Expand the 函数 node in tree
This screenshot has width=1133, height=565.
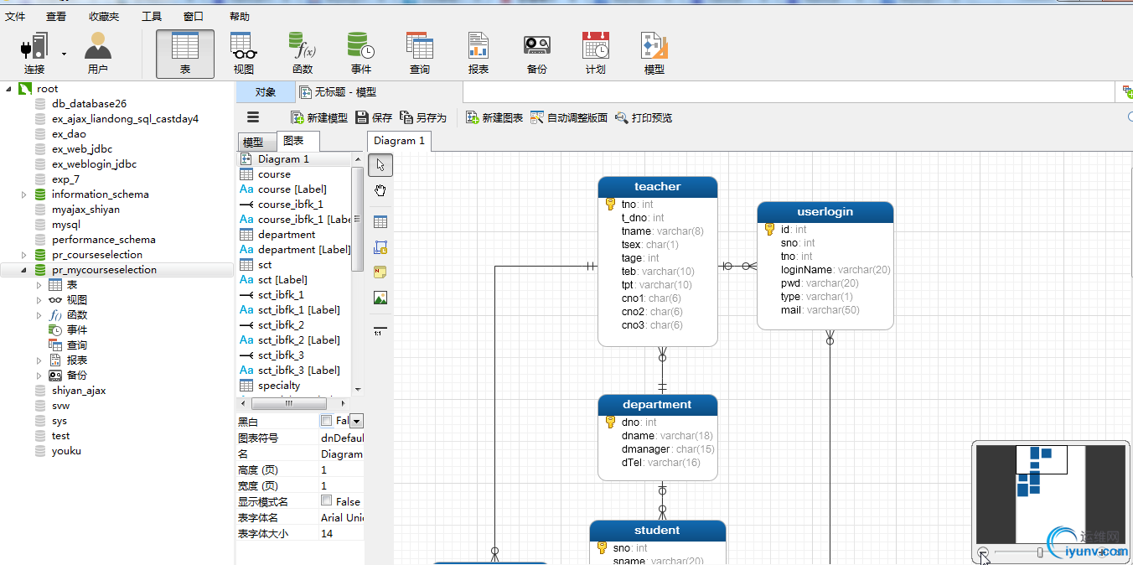tap(39, 315)
